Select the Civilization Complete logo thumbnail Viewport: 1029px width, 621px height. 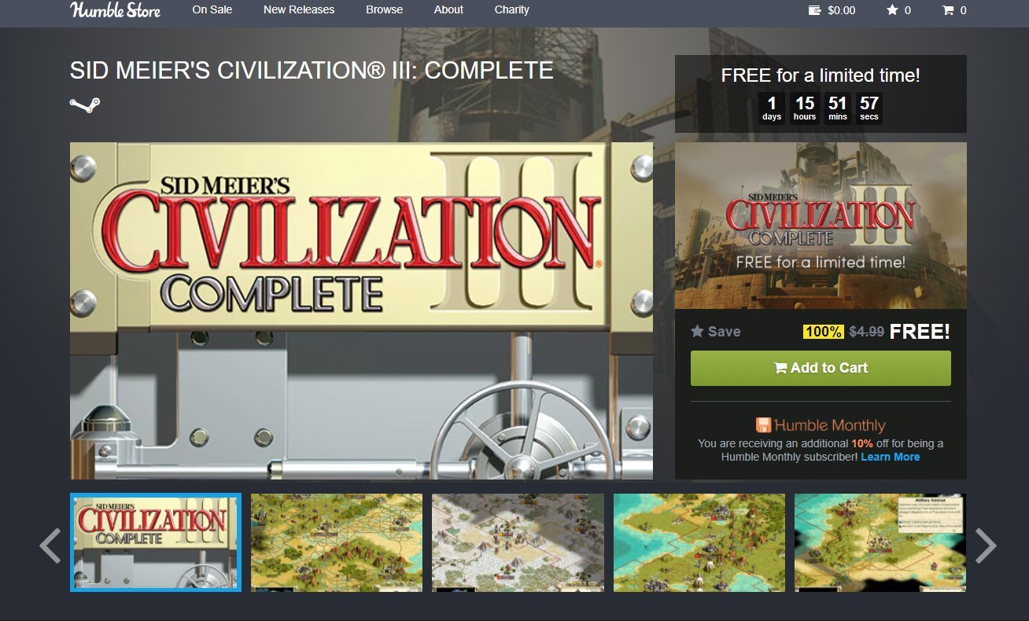[x=156, y=542]
